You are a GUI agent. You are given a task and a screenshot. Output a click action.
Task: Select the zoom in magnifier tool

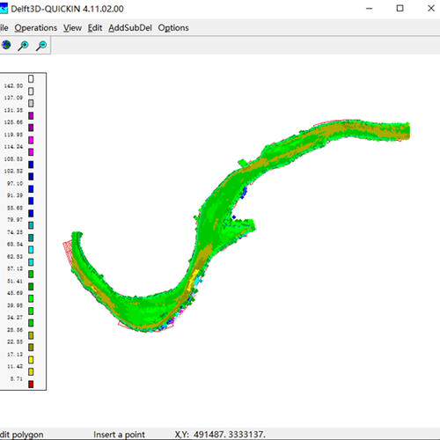tap(24, 46)
